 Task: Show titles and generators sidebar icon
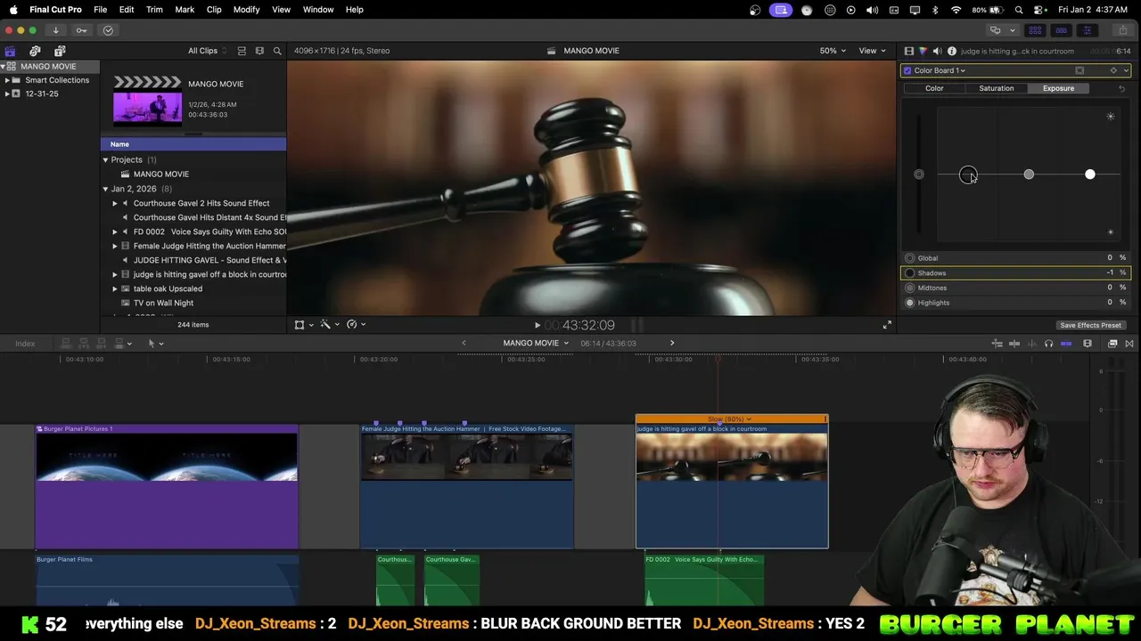[60, 51]
